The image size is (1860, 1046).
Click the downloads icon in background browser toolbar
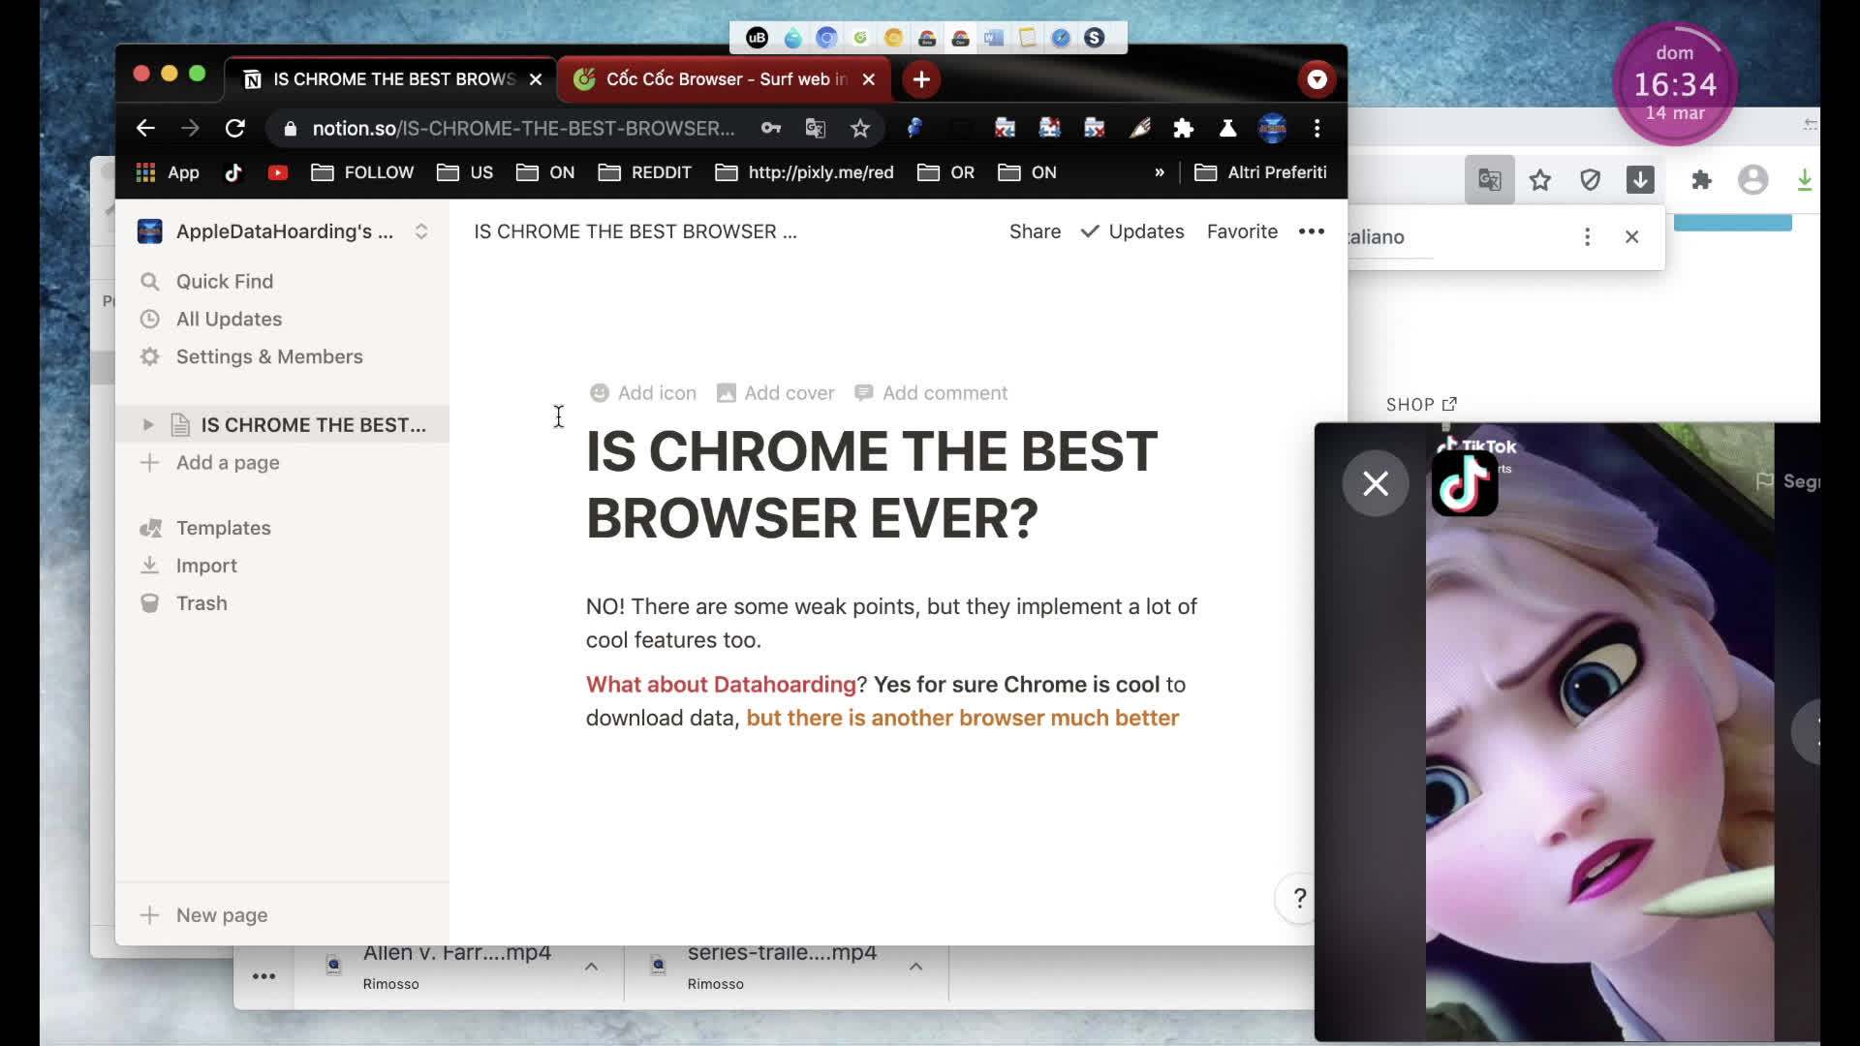coord(1640,179)
